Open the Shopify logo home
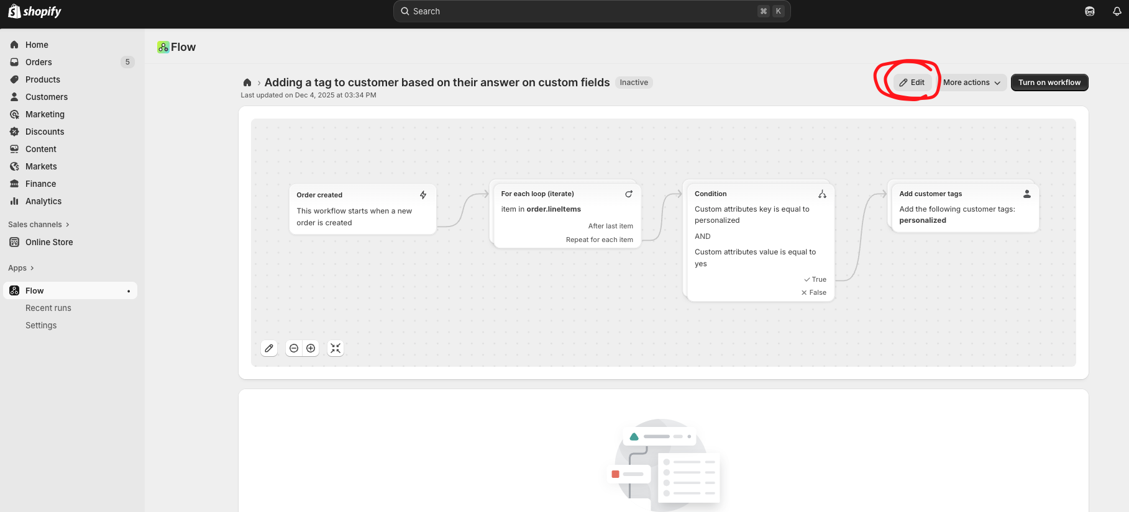The width and height of the screenshot is (1129, 512). coord(35,11)
